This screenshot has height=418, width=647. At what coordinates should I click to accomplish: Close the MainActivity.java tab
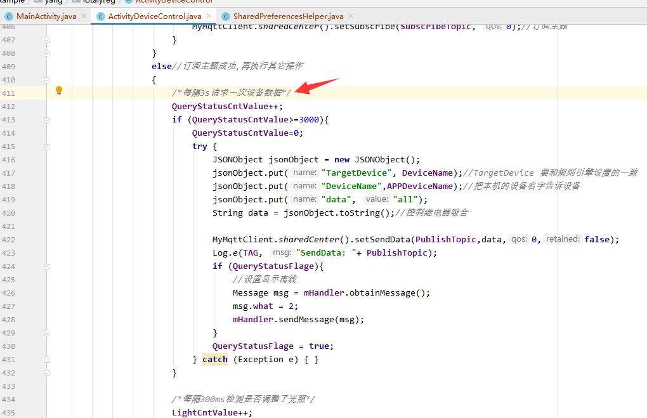tap(82, 16)
